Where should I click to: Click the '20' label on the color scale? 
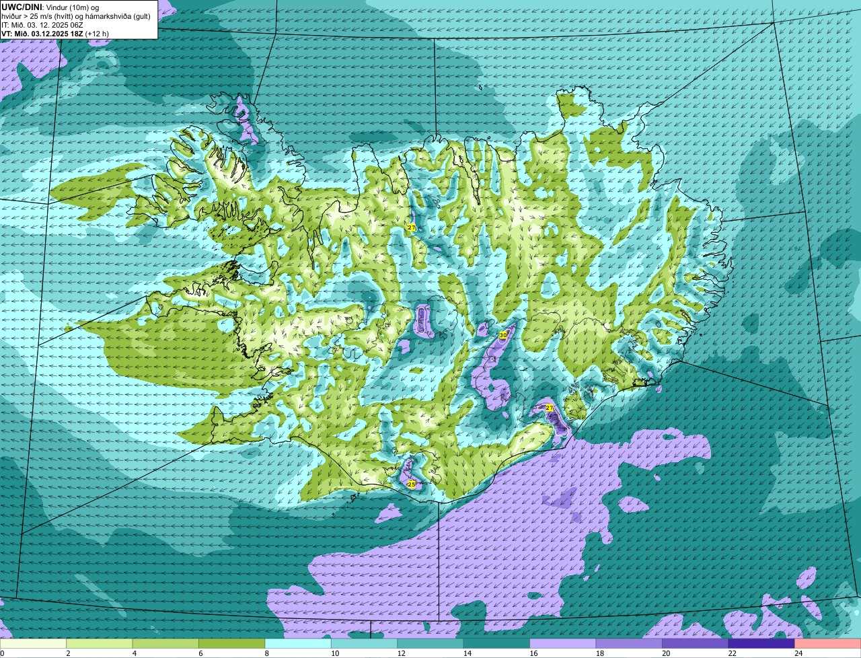coord(666,653)
